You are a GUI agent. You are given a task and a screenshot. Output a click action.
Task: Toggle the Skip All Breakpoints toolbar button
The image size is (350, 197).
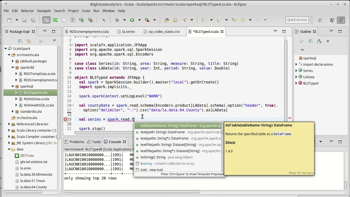[x=104, y=20]
